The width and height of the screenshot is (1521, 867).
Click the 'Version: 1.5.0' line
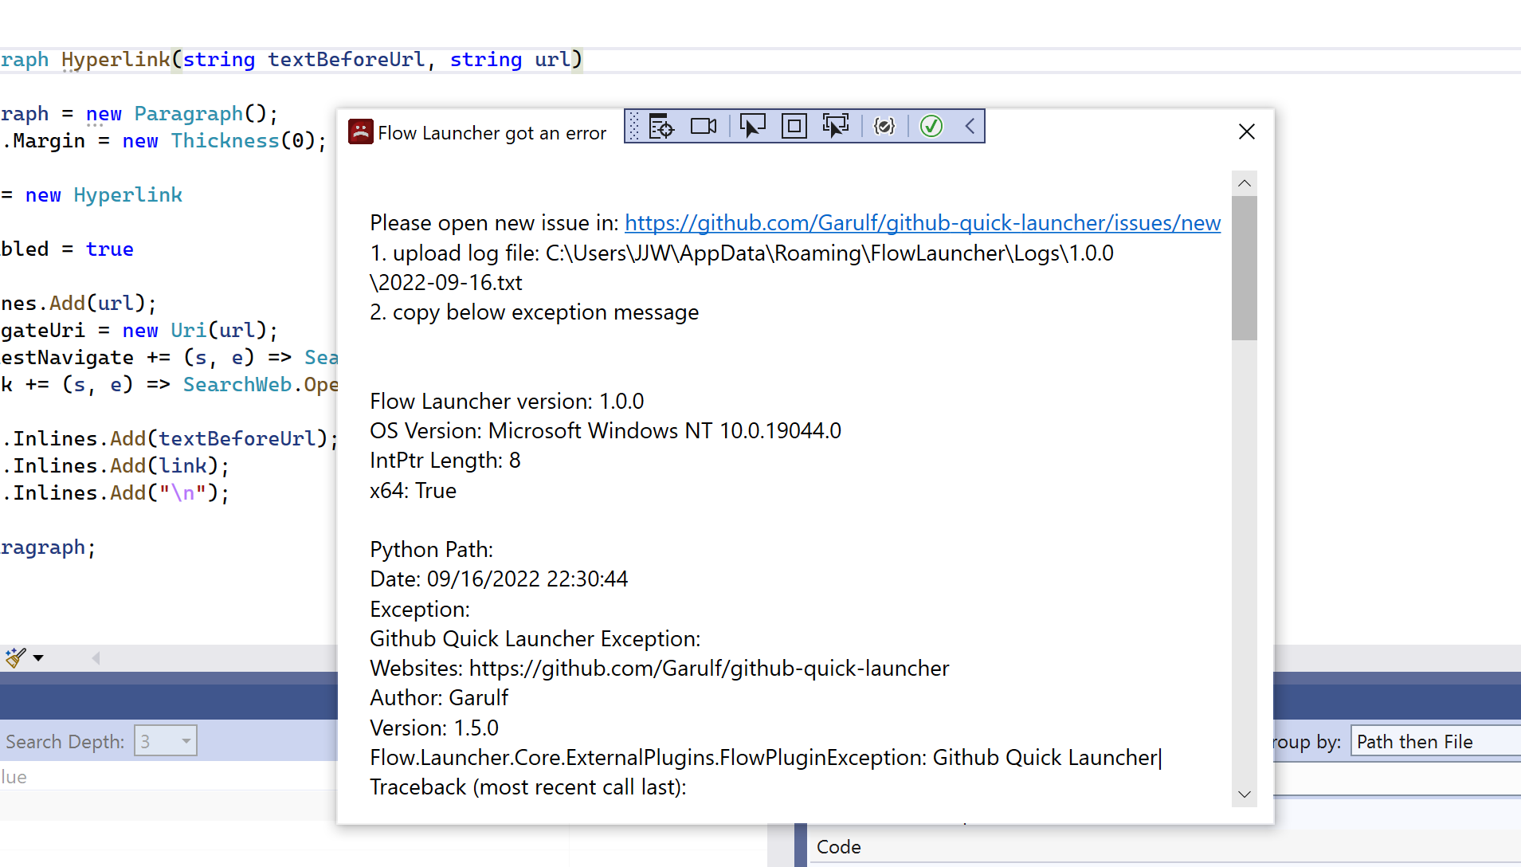(x=434, y=728)
